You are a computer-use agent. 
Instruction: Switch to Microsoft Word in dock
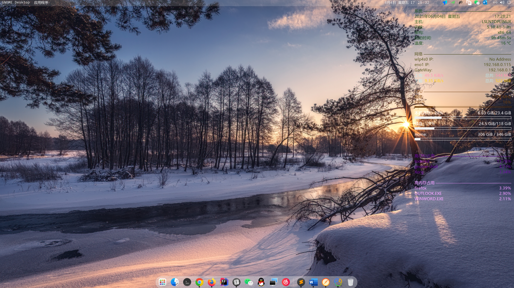pos(313,282)
